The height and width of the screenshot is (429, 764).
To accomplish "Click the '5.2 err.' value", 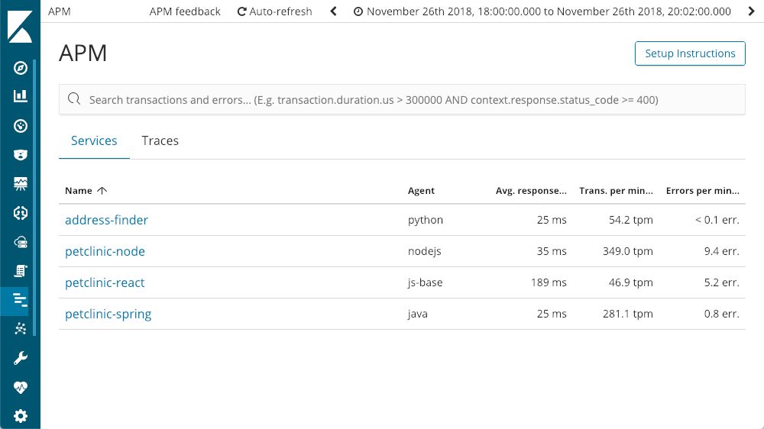I will 722,282.
